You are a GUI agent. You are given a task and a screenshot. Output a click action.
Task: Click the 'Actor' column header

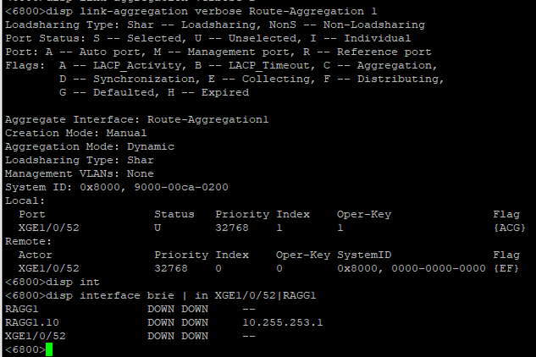click(x=35, y=255)
